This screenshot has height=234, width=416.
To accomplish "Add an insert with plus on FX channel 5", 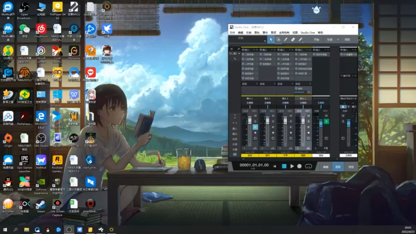I will [x=328, y=50].
